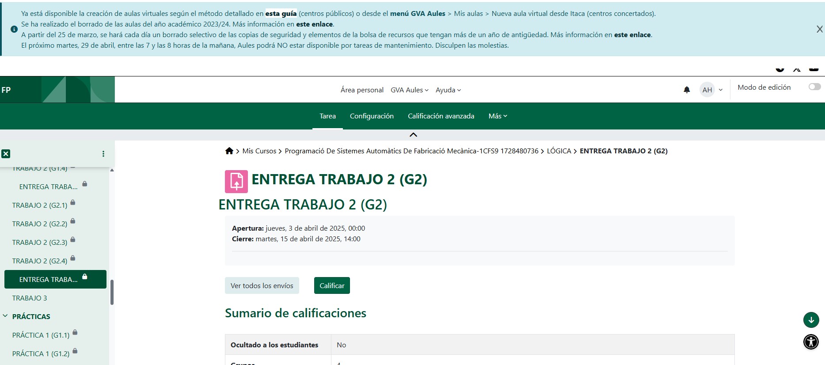
Task: Collapse the header with up chevron
Action: (x=413, y=135)
